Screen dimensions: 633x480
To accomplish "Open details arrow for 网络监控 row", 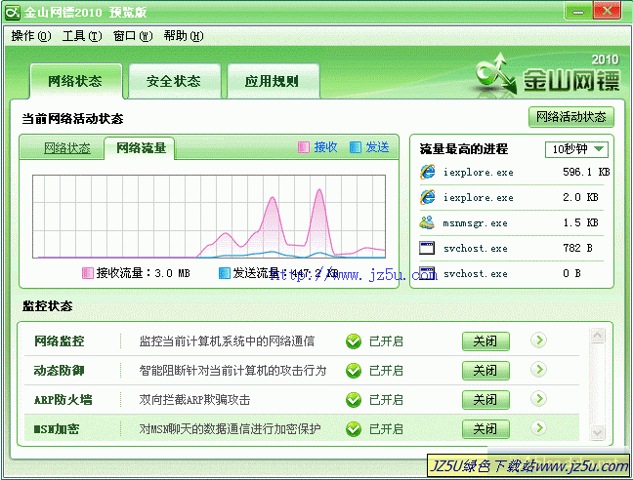I will point(538,340).
